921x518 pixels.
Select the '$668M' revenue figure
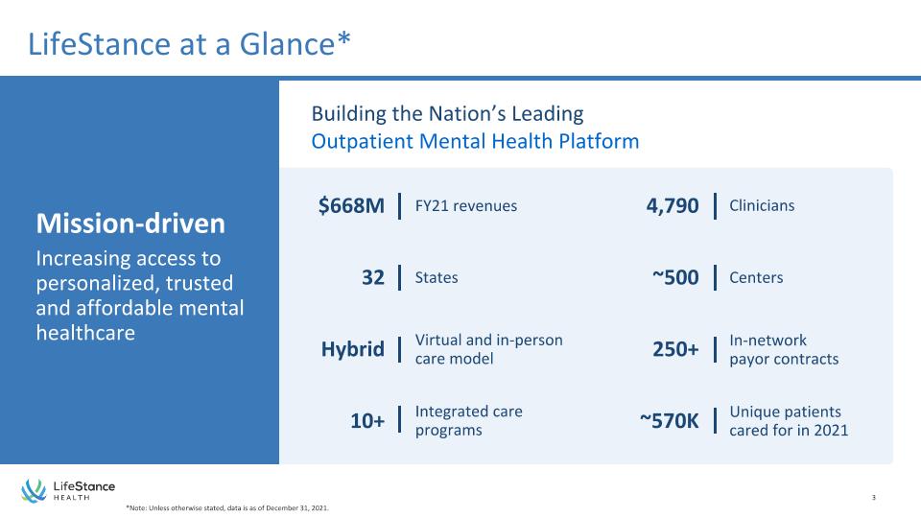point(351,205)
